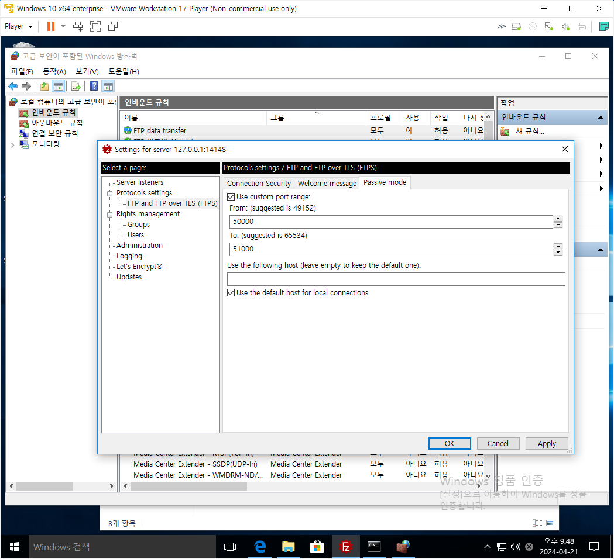This screenshot has height=559, width=614.
Task: Click the back arrow in firewall toolbar
Action: pos(13,86)
